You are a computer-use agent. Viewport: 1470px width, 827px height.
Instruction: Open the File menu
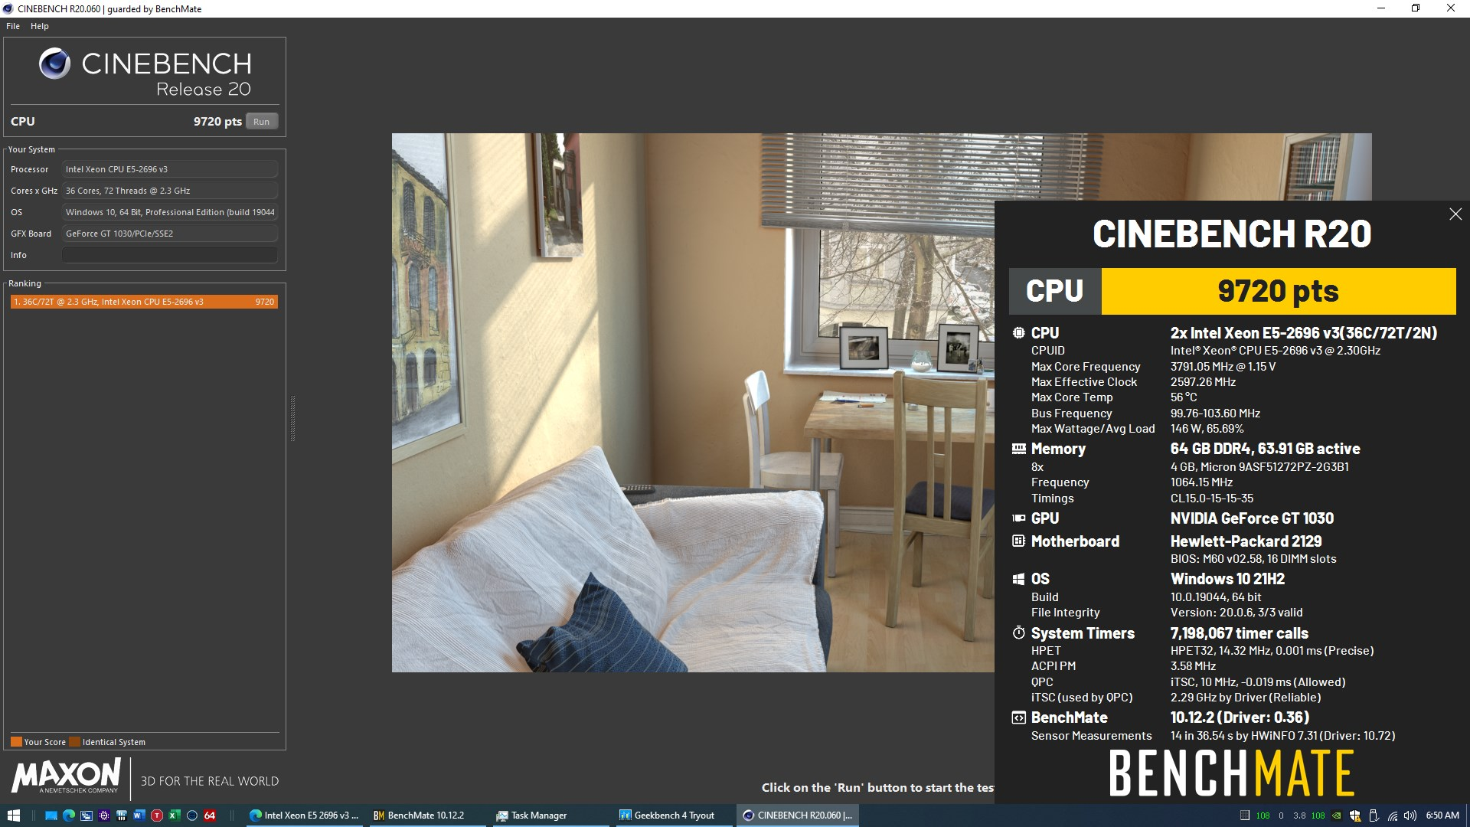coord(13,26)
